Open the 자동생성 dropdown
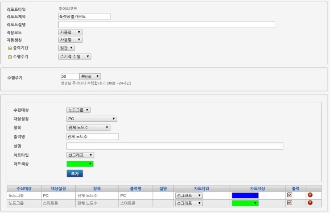The height and width of the screenshot is (213, 330). coord(70,40)
